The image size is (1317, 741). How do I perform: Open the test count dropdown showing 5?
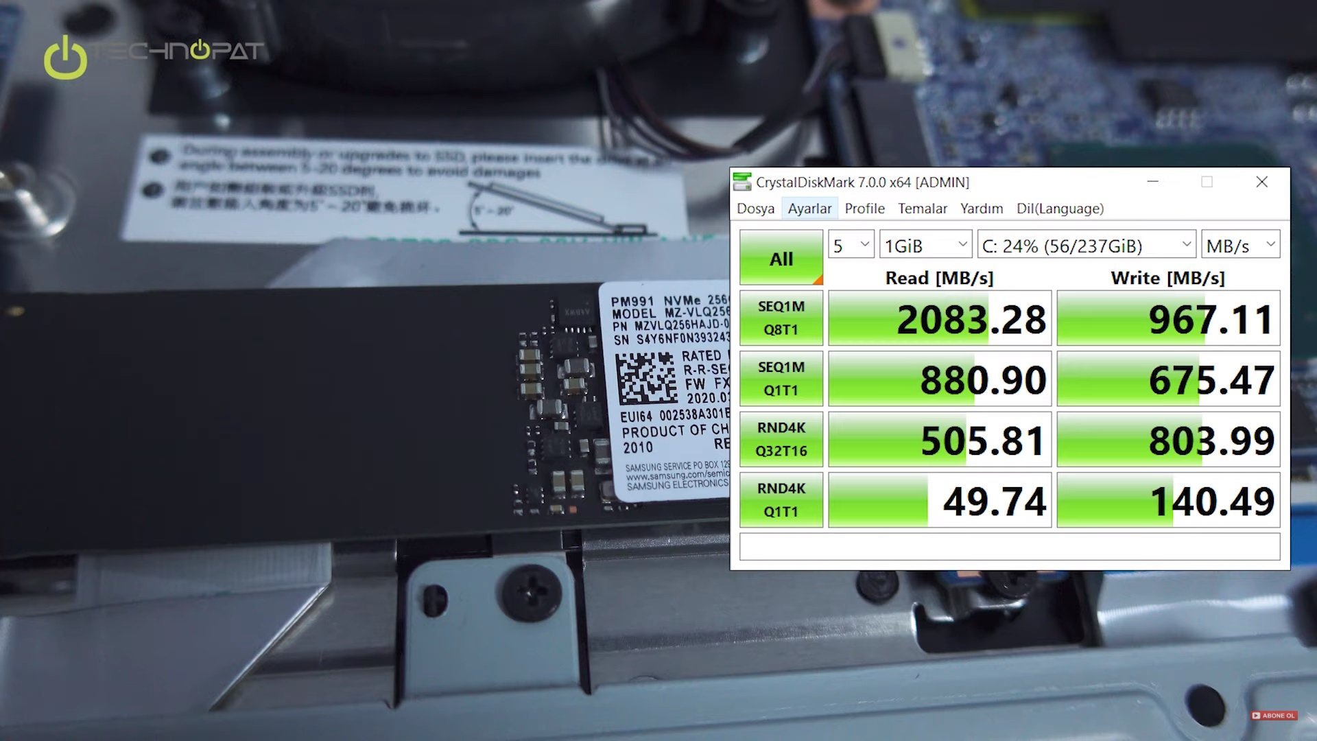coord(851,245)
